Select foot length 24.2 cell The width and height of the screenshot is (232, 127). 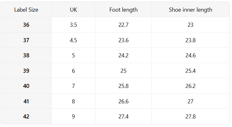pyautogui.click(x=123, y=55)
